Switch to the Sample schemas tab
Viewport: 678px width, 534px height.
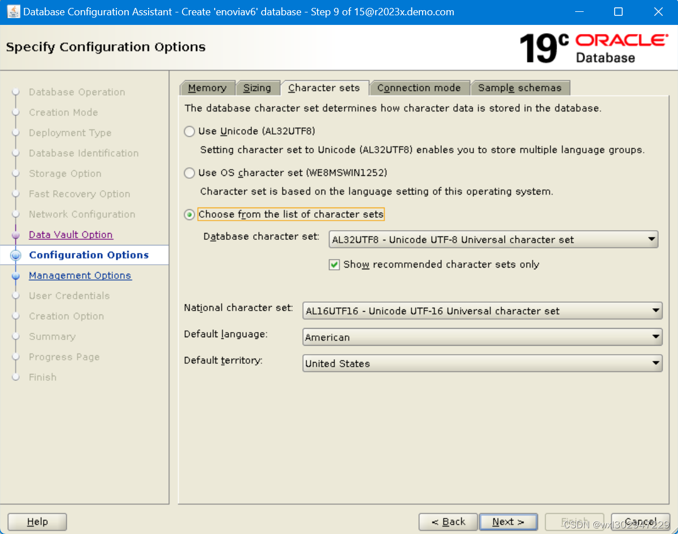coord(520,88)
